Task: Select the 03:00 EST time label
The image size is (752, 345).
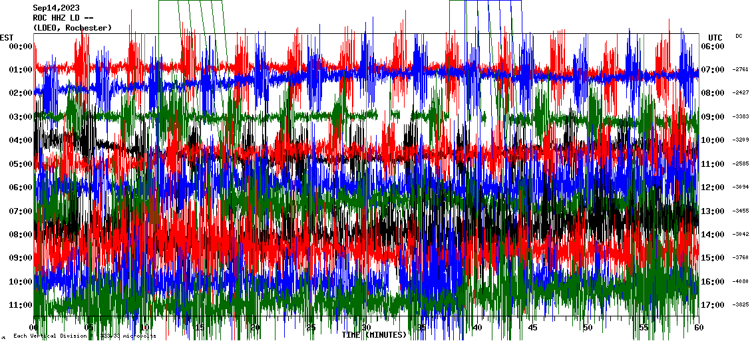Action: (x=20, y=117)
